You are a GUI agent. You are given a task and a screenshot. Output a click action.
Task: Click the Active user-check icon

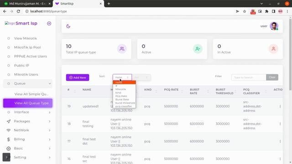pyautogui.click(x=198, y=49)
